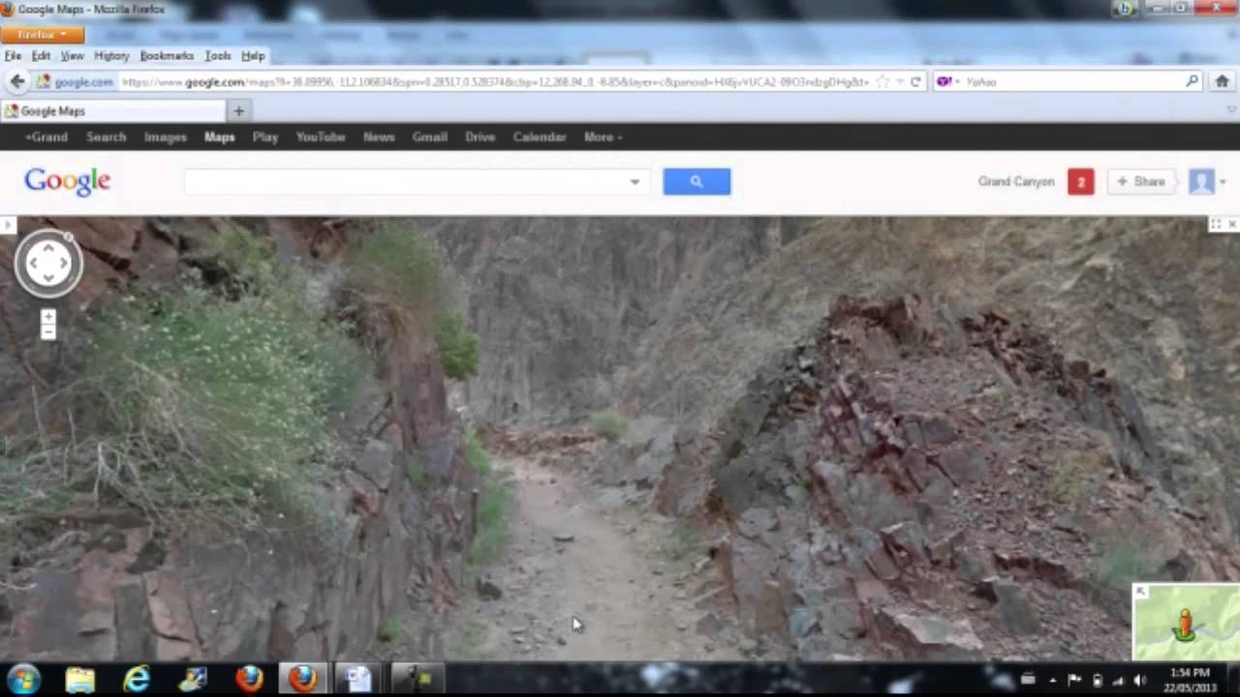
Task: Open the minimap with Pegman
Action: 1186,623
